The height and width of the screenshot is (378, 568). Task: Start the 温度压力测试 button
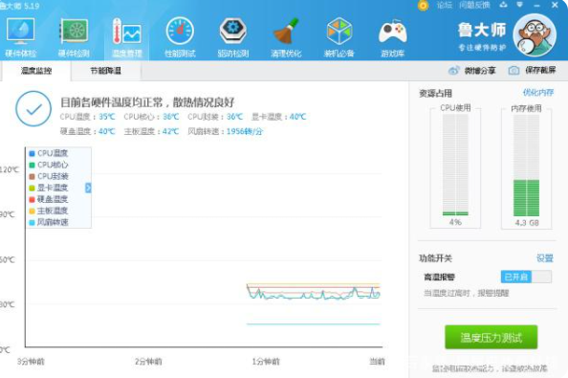(x=491, y=338)
